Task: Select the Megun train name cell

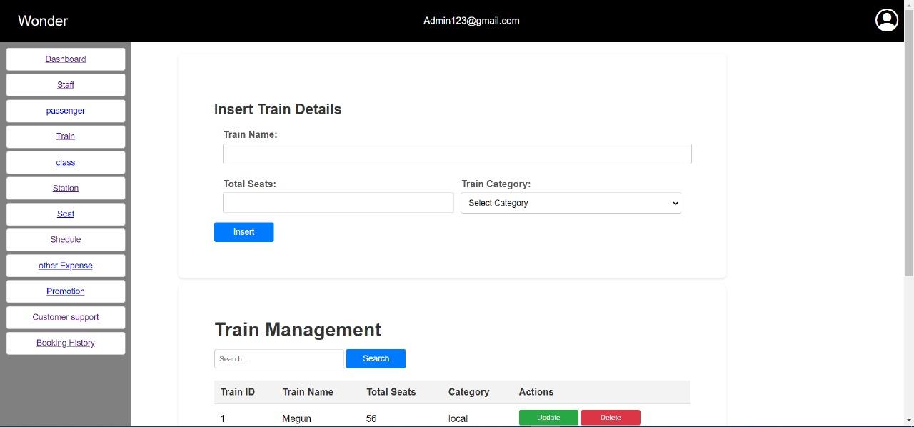Action: click(296, 418)
